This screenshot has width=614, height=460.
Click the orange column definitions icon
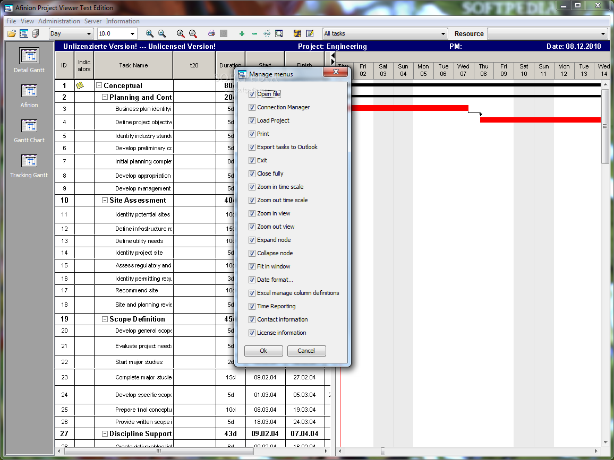coord(297,33)
